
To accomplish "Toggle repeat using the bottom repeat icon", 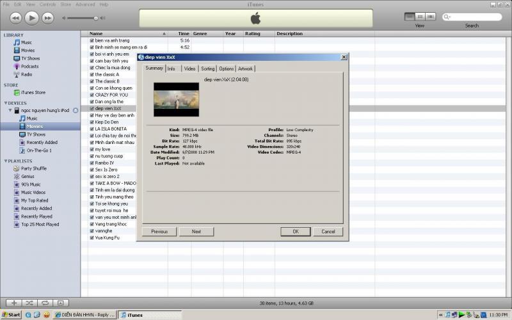I will (x=45, y=302).
